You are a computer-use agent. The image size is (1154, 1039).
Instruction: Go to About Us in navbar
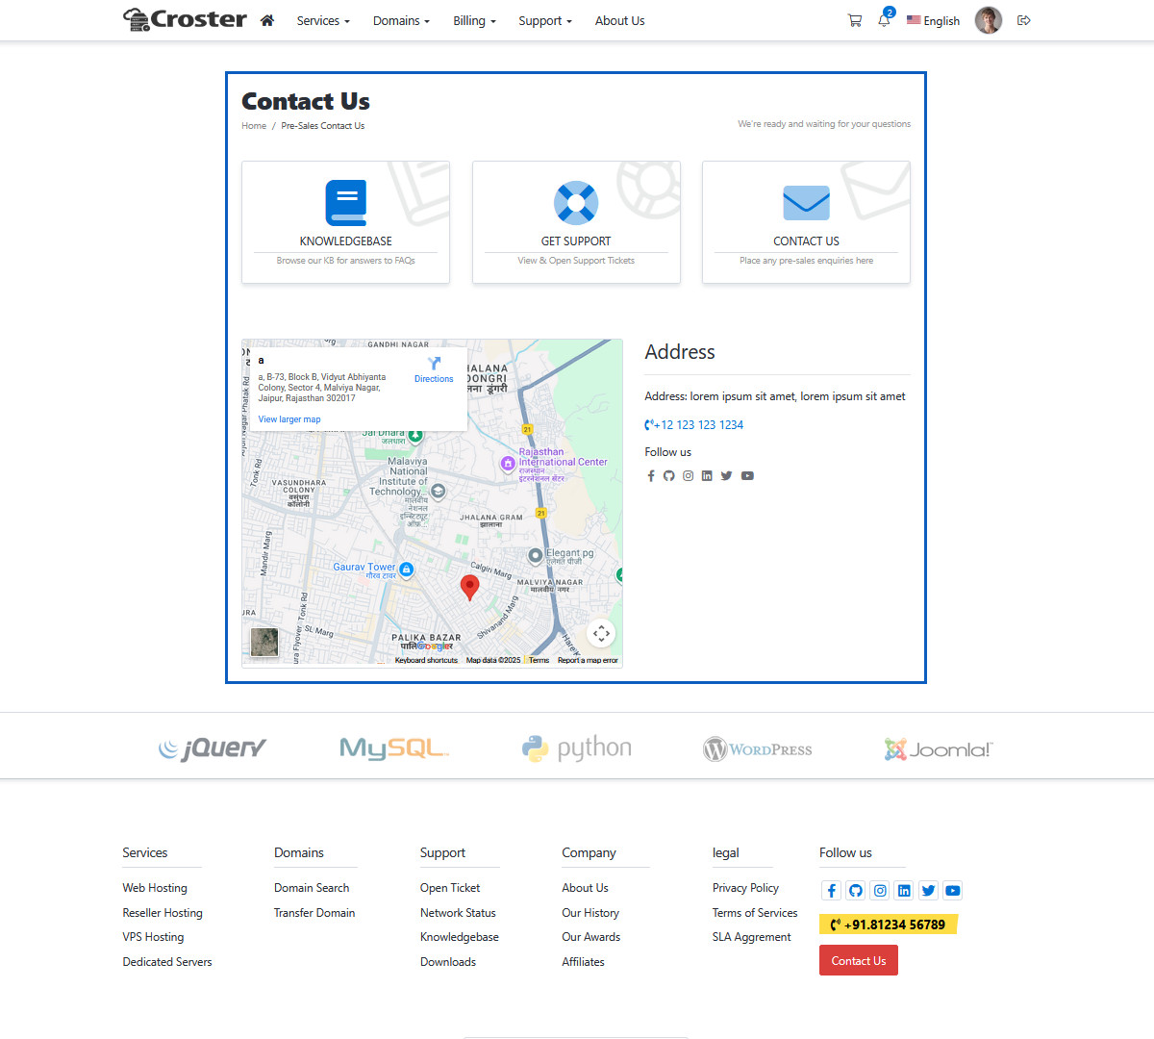(619, 20)
